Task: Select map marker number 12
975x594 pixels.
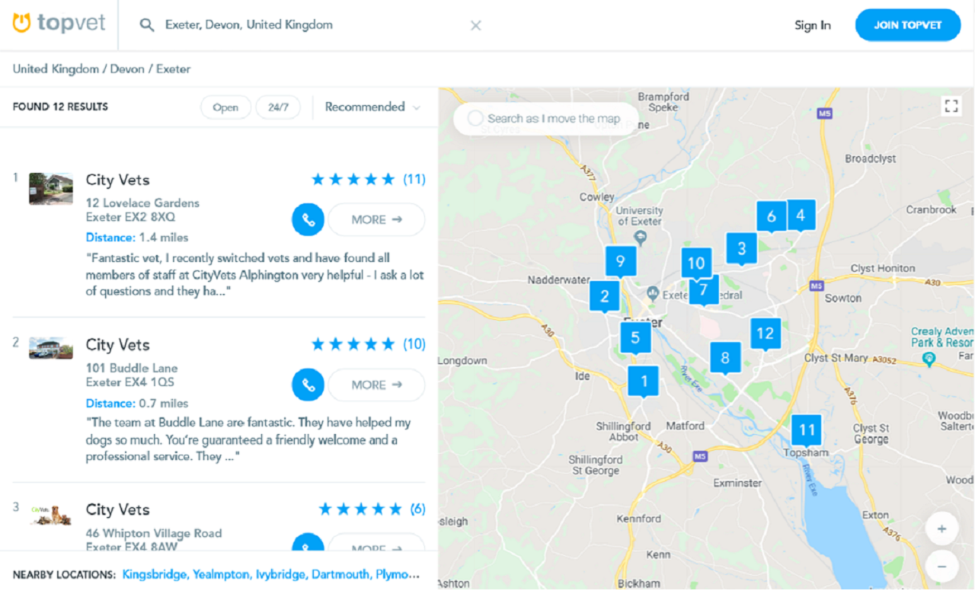Action: point(766,333)
